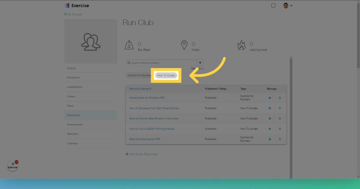This screenshot has width=360, height=189.
Task: Click Edit Group Resources link
Action: click(142, 154)
